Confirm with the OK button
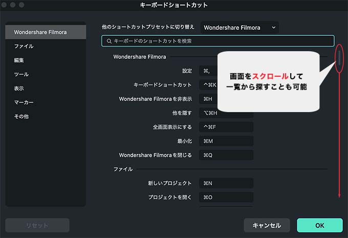 click(320, 225)
